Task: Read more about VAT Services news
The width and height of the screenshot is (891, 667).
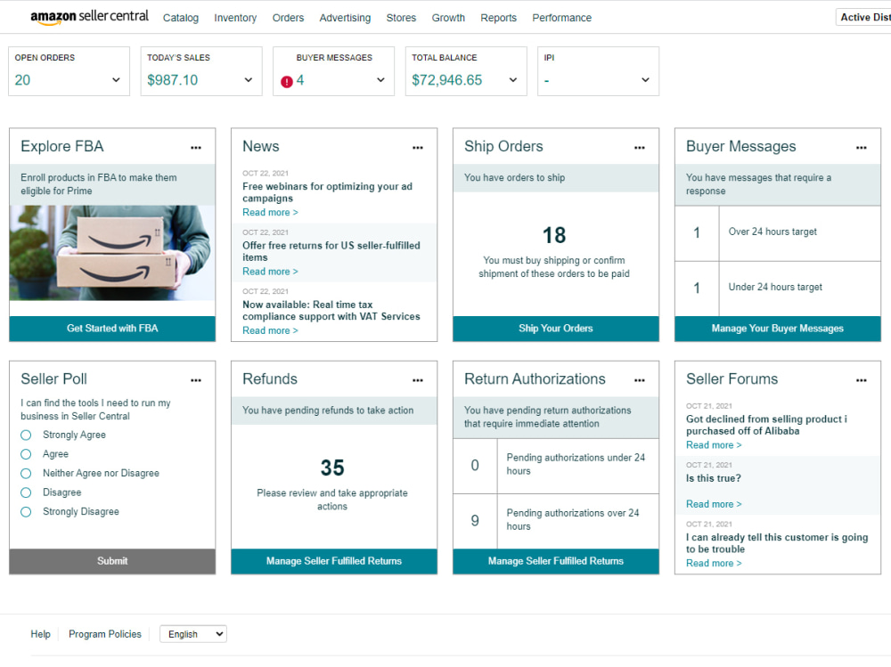Action: pyautogui.click(x=270, y=330)
